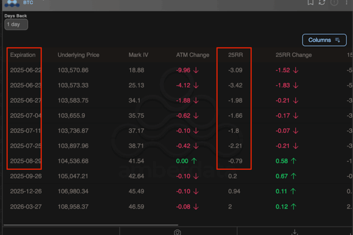This screenshot has height=235, width=353.
Task: Click 25RR value -3.42
Action: pyautogui.click(x=235, y=85)
